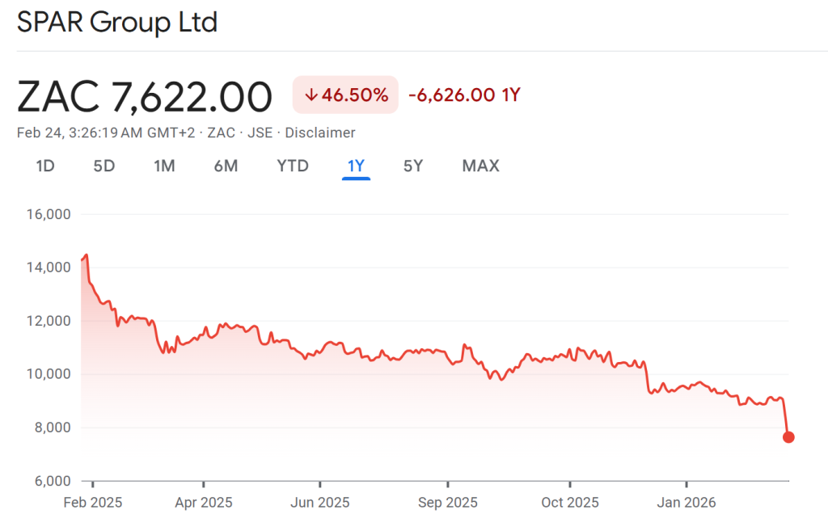Click the 16,000 y-axis label
Viewport: 828px width, 518px height.
click(50, 215)
